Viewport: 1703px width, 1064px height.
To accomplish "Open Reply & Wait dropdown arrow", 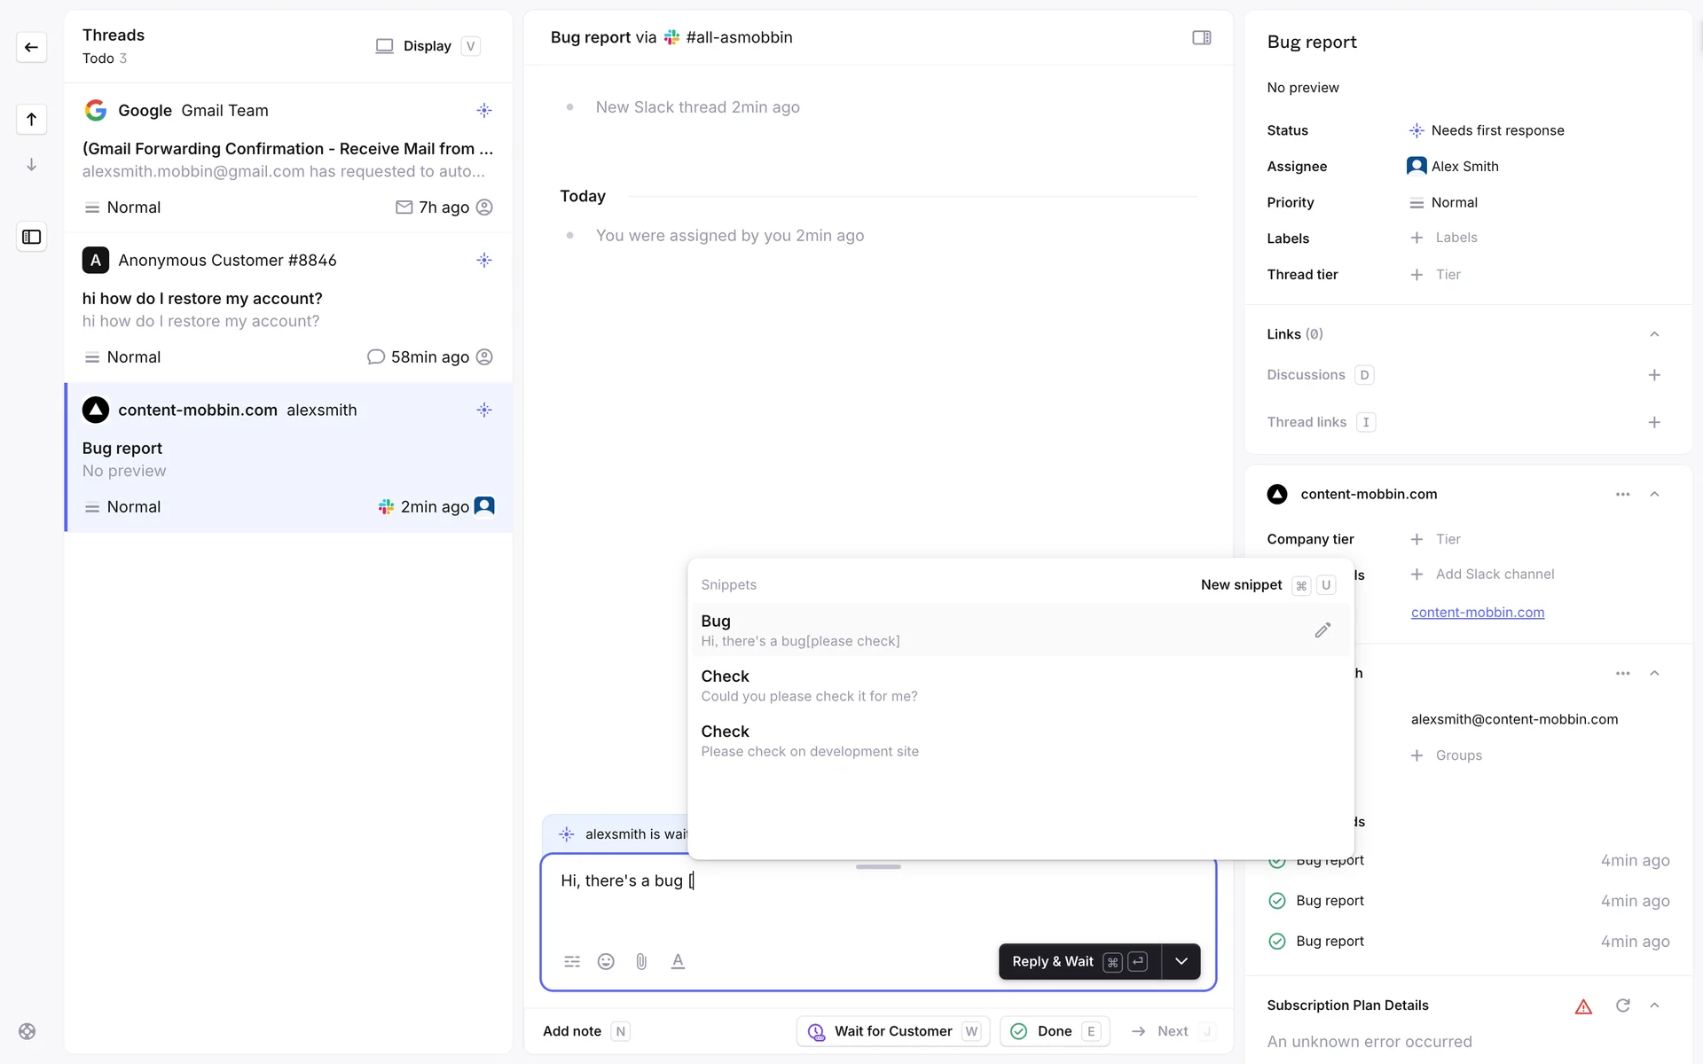I will click(x=1181, y=961).
